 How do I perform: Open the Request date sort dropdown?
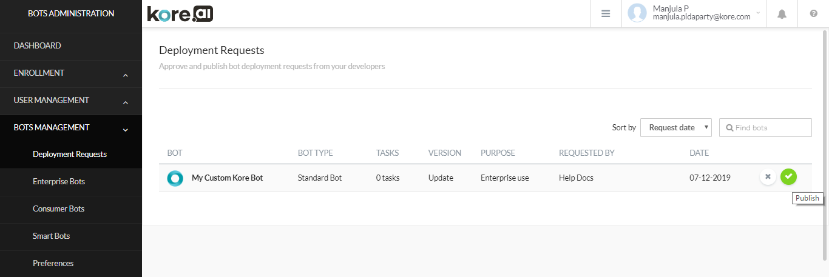[676, 127]
